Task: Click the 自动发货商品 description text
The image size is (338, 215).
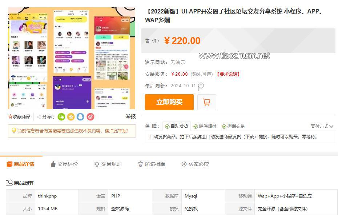Action: point(233,137)
